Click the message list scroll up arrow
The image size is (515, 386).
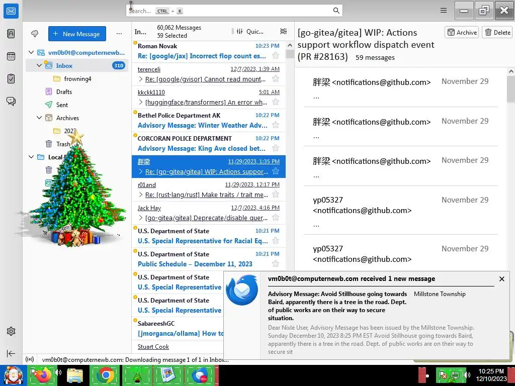click(x=290, y=45)
